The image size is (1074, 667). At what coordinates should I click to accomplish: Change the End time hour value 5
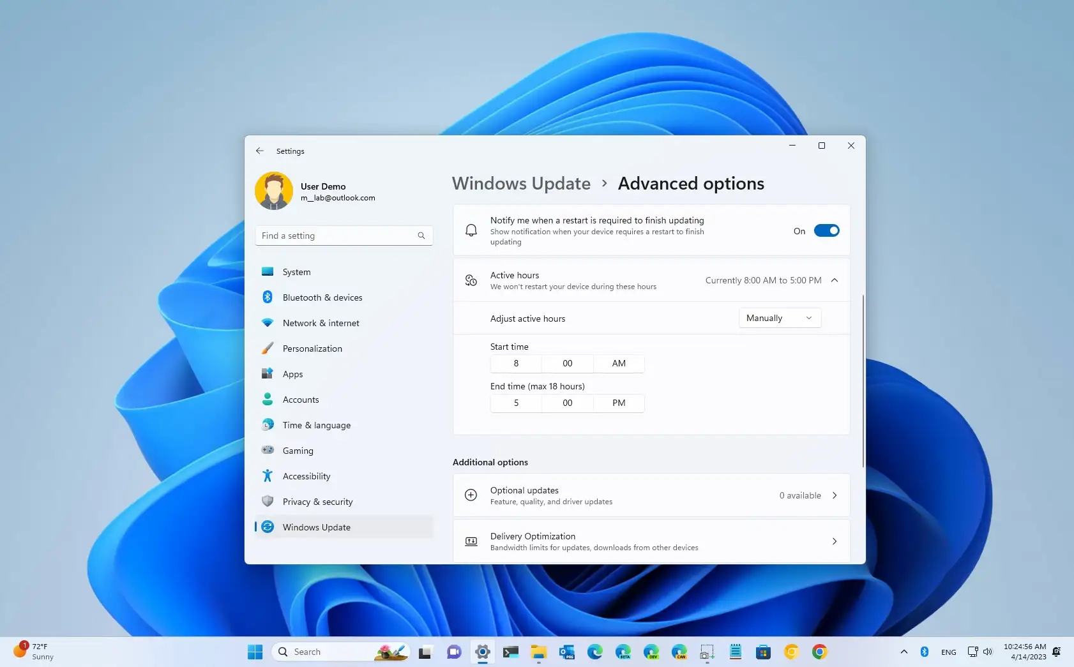516,403
